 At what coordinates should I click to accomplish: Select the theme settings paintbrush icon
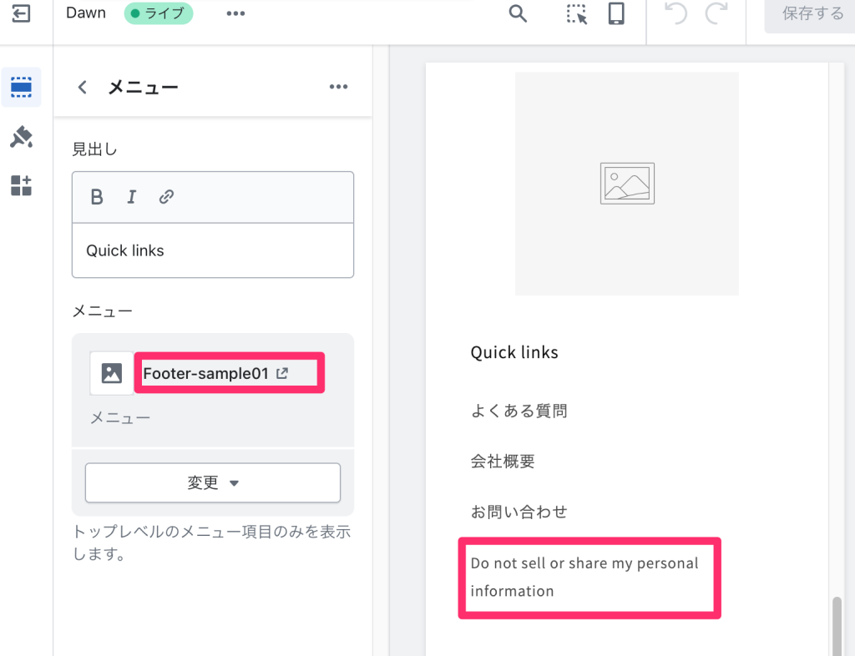click(22, 138)
